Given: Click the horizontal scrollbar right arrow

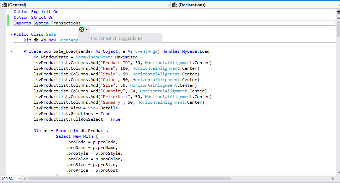Looking at the screenshot, I should 333,179.
